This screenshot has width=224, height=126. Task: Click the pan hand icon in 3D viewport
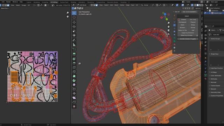tap(169, 27)
